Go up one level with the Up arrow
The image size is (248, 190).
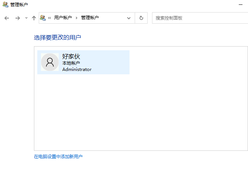click(34, 18)
